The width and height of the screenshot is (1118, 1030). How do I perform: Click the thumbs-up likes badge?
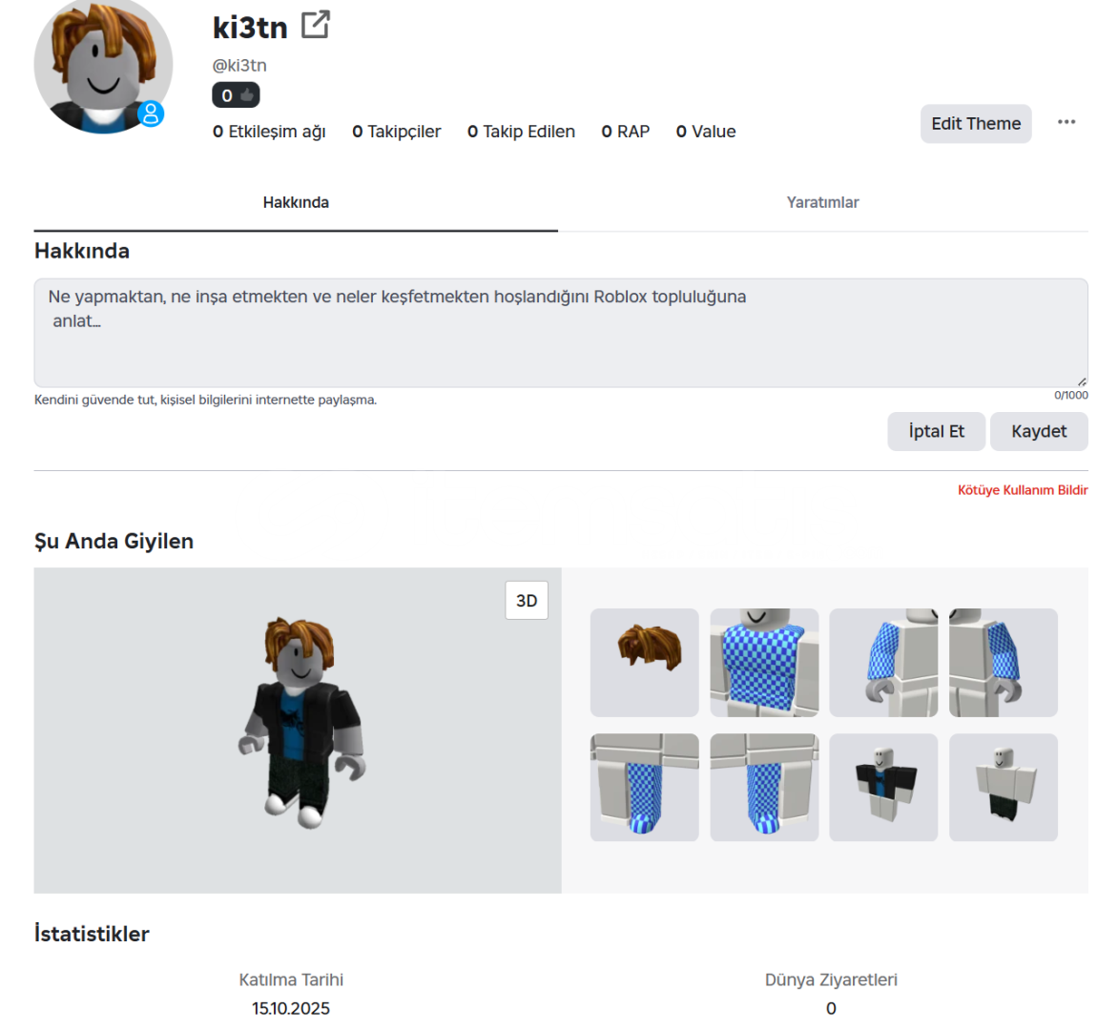coord(236,94)
